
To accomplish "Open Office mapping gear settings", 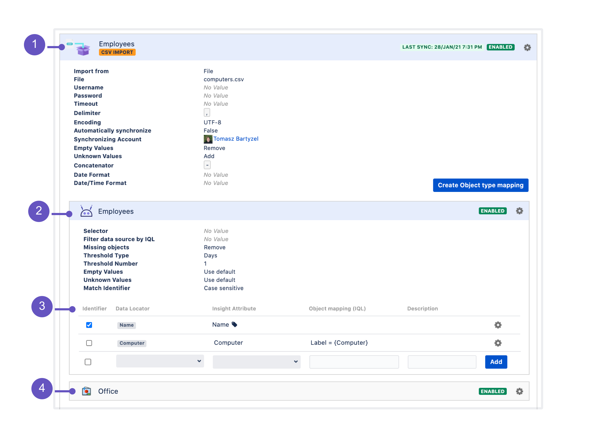I will 519,391.
